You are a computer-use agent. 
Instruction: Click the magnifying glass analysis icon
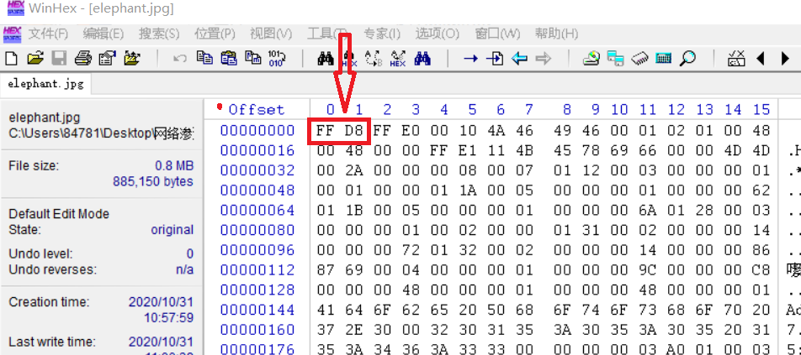click(688, 58)
